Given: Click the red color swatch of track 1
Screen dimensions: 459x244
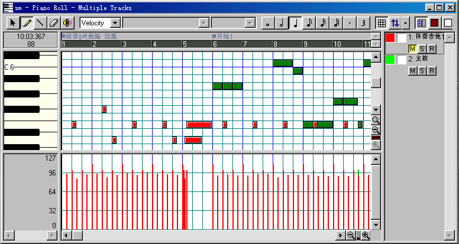Looking at the screenshot, I should (x=390, y=37).
